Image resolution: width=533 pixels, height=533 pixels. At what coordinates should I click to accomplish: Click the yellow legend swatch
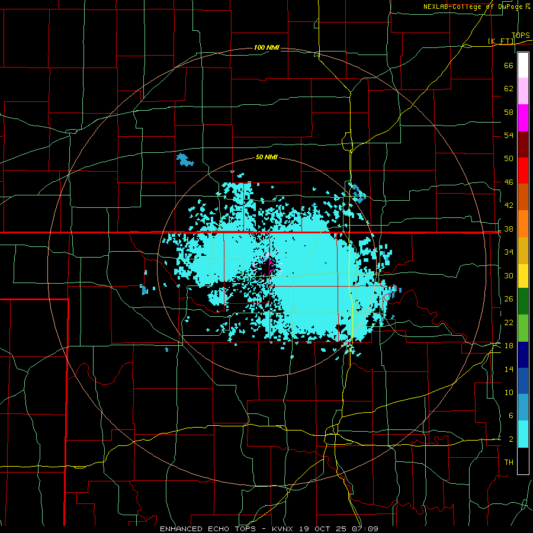click(523, 277)
